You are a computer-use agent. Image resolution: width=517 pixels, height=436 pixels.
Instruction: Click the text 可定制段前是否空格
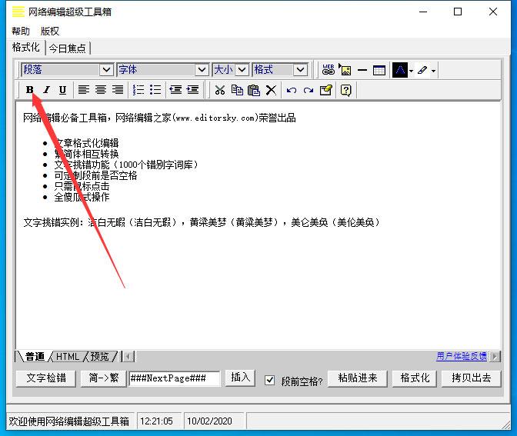tap(95, 175)
